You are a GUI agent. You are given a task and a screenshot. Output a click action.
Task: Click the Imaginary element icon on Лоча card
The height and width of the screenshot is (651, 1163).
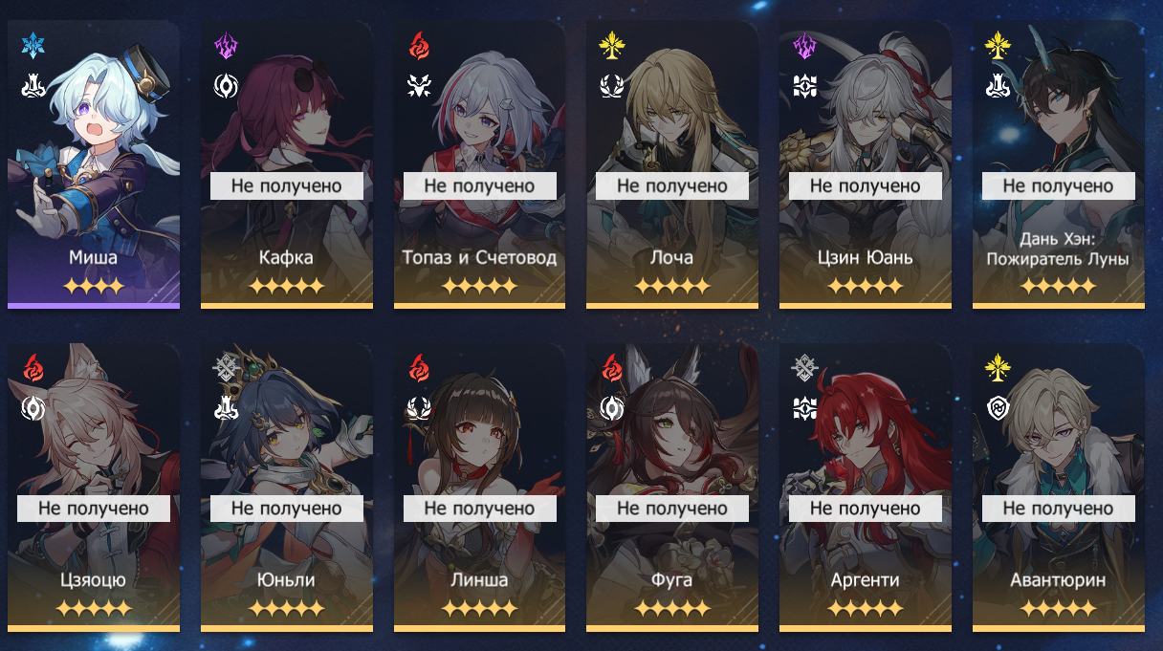[x=611, y=45]
